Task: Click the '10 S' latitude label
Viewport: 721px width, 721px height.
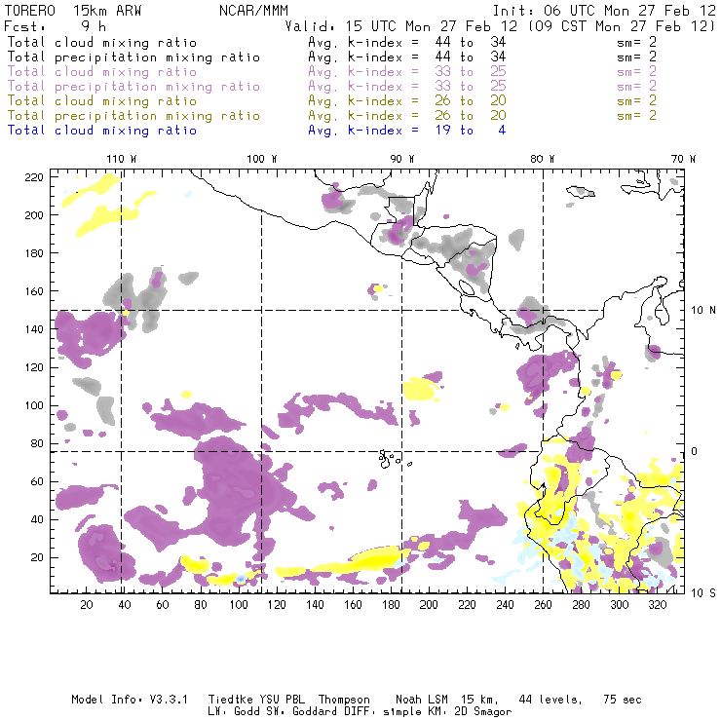Action: pyautogui.click(x=703, y=593)
